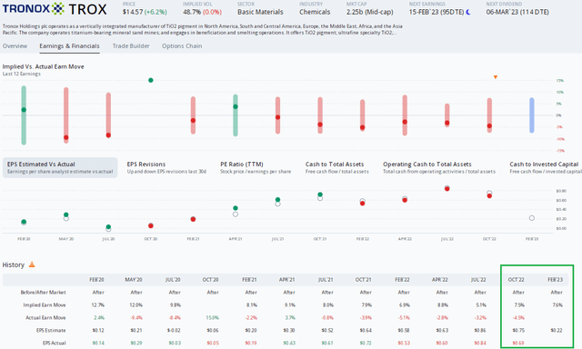The height and width of the screenshot is (349, 582).
Task: Click the green FEB'20 implied move bar
Action: pos(24,115)
